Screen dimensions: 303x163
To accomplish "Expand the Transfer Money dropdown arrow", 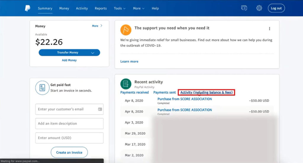I will click(x=93, y=53).
